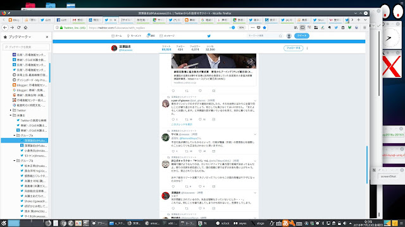Open the profile avatar menu in Twitter header
This screenshot has height=227, width=405.
click(289, 36)
